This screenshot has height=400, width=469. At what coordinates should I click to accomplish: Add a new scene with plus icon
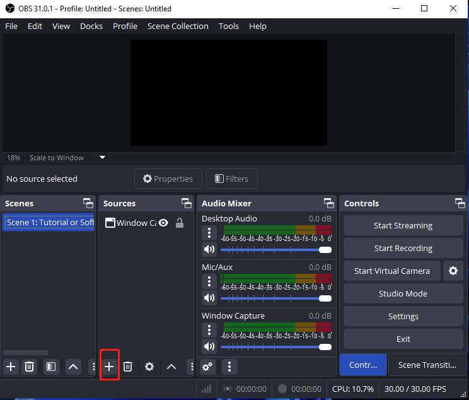click(11, 367)
